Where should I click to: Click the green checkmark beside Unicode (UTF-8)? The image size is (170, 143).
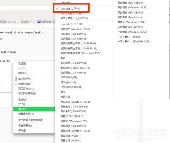click(58, 8)
